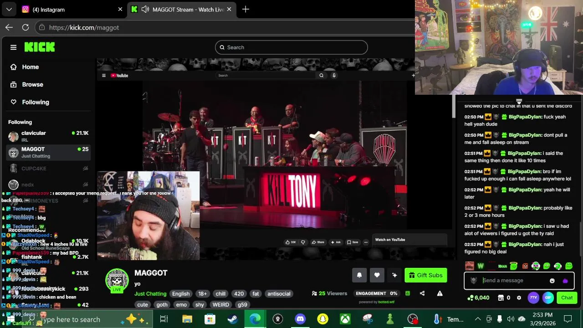Click the English tag
Screen dimensions: 583x328
(181, 294)
